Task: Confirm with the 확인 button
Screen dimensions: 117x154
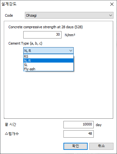Action: tap(76, 146)
